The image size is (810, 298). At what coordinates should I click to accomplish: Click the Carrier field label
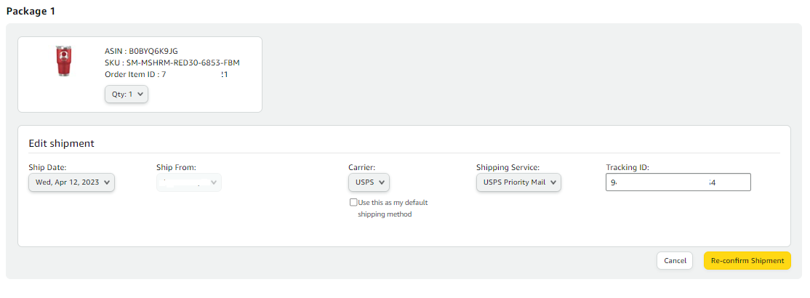[361, 168]
